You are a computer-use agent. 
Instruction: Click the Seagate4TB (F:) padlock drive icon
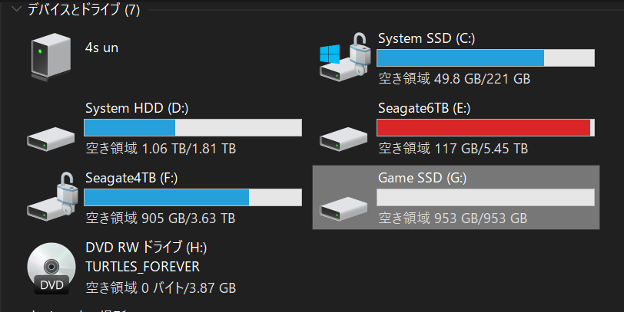click(51, 197)
